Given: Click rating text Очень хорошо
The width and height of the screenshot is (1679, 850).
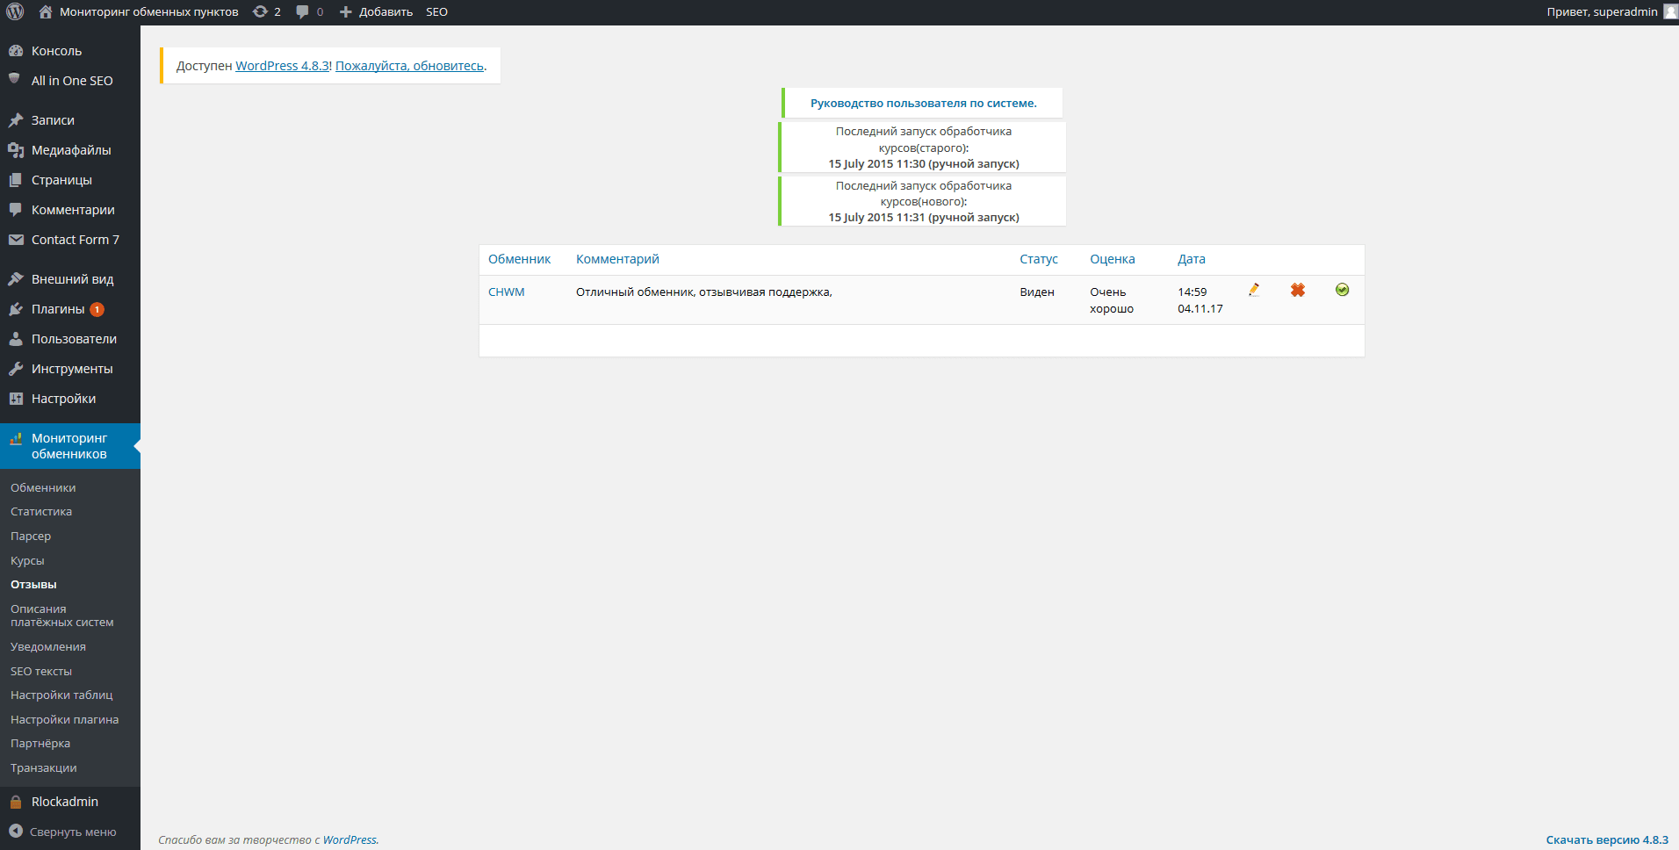Looking at the screenshot, I should [x=1112, y=300].
